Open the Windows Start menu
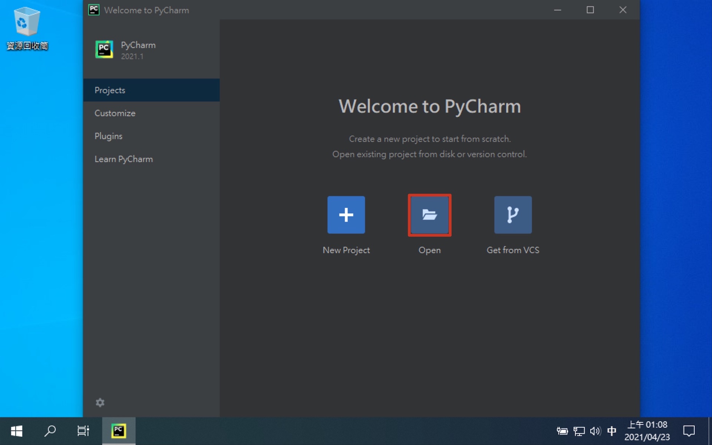712x445 pixels. (17, 431)
